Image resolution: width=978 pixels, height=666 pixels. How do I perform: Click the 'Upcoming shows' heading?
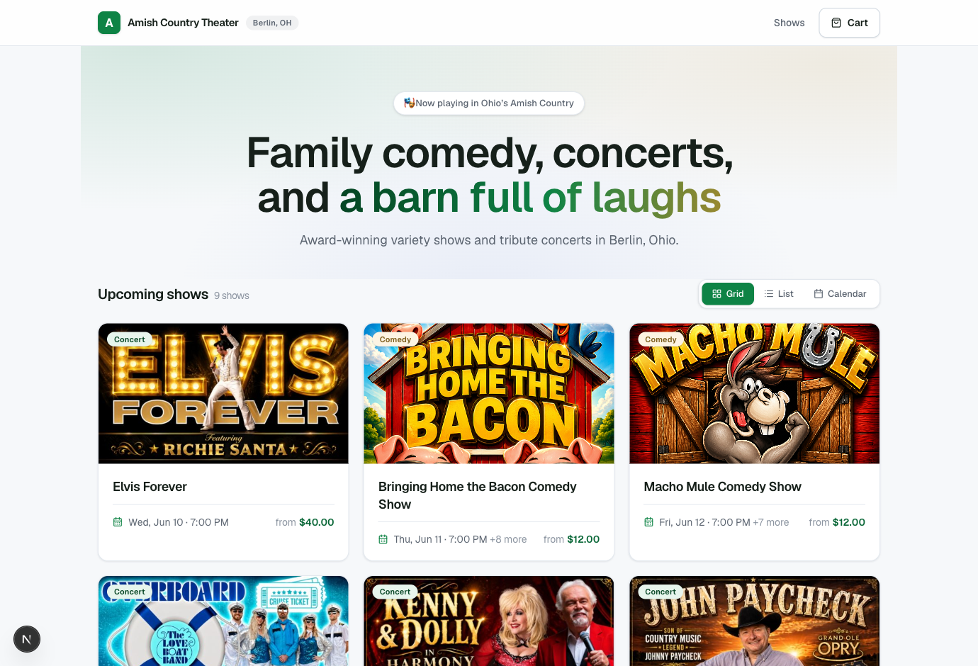[153, 294]
